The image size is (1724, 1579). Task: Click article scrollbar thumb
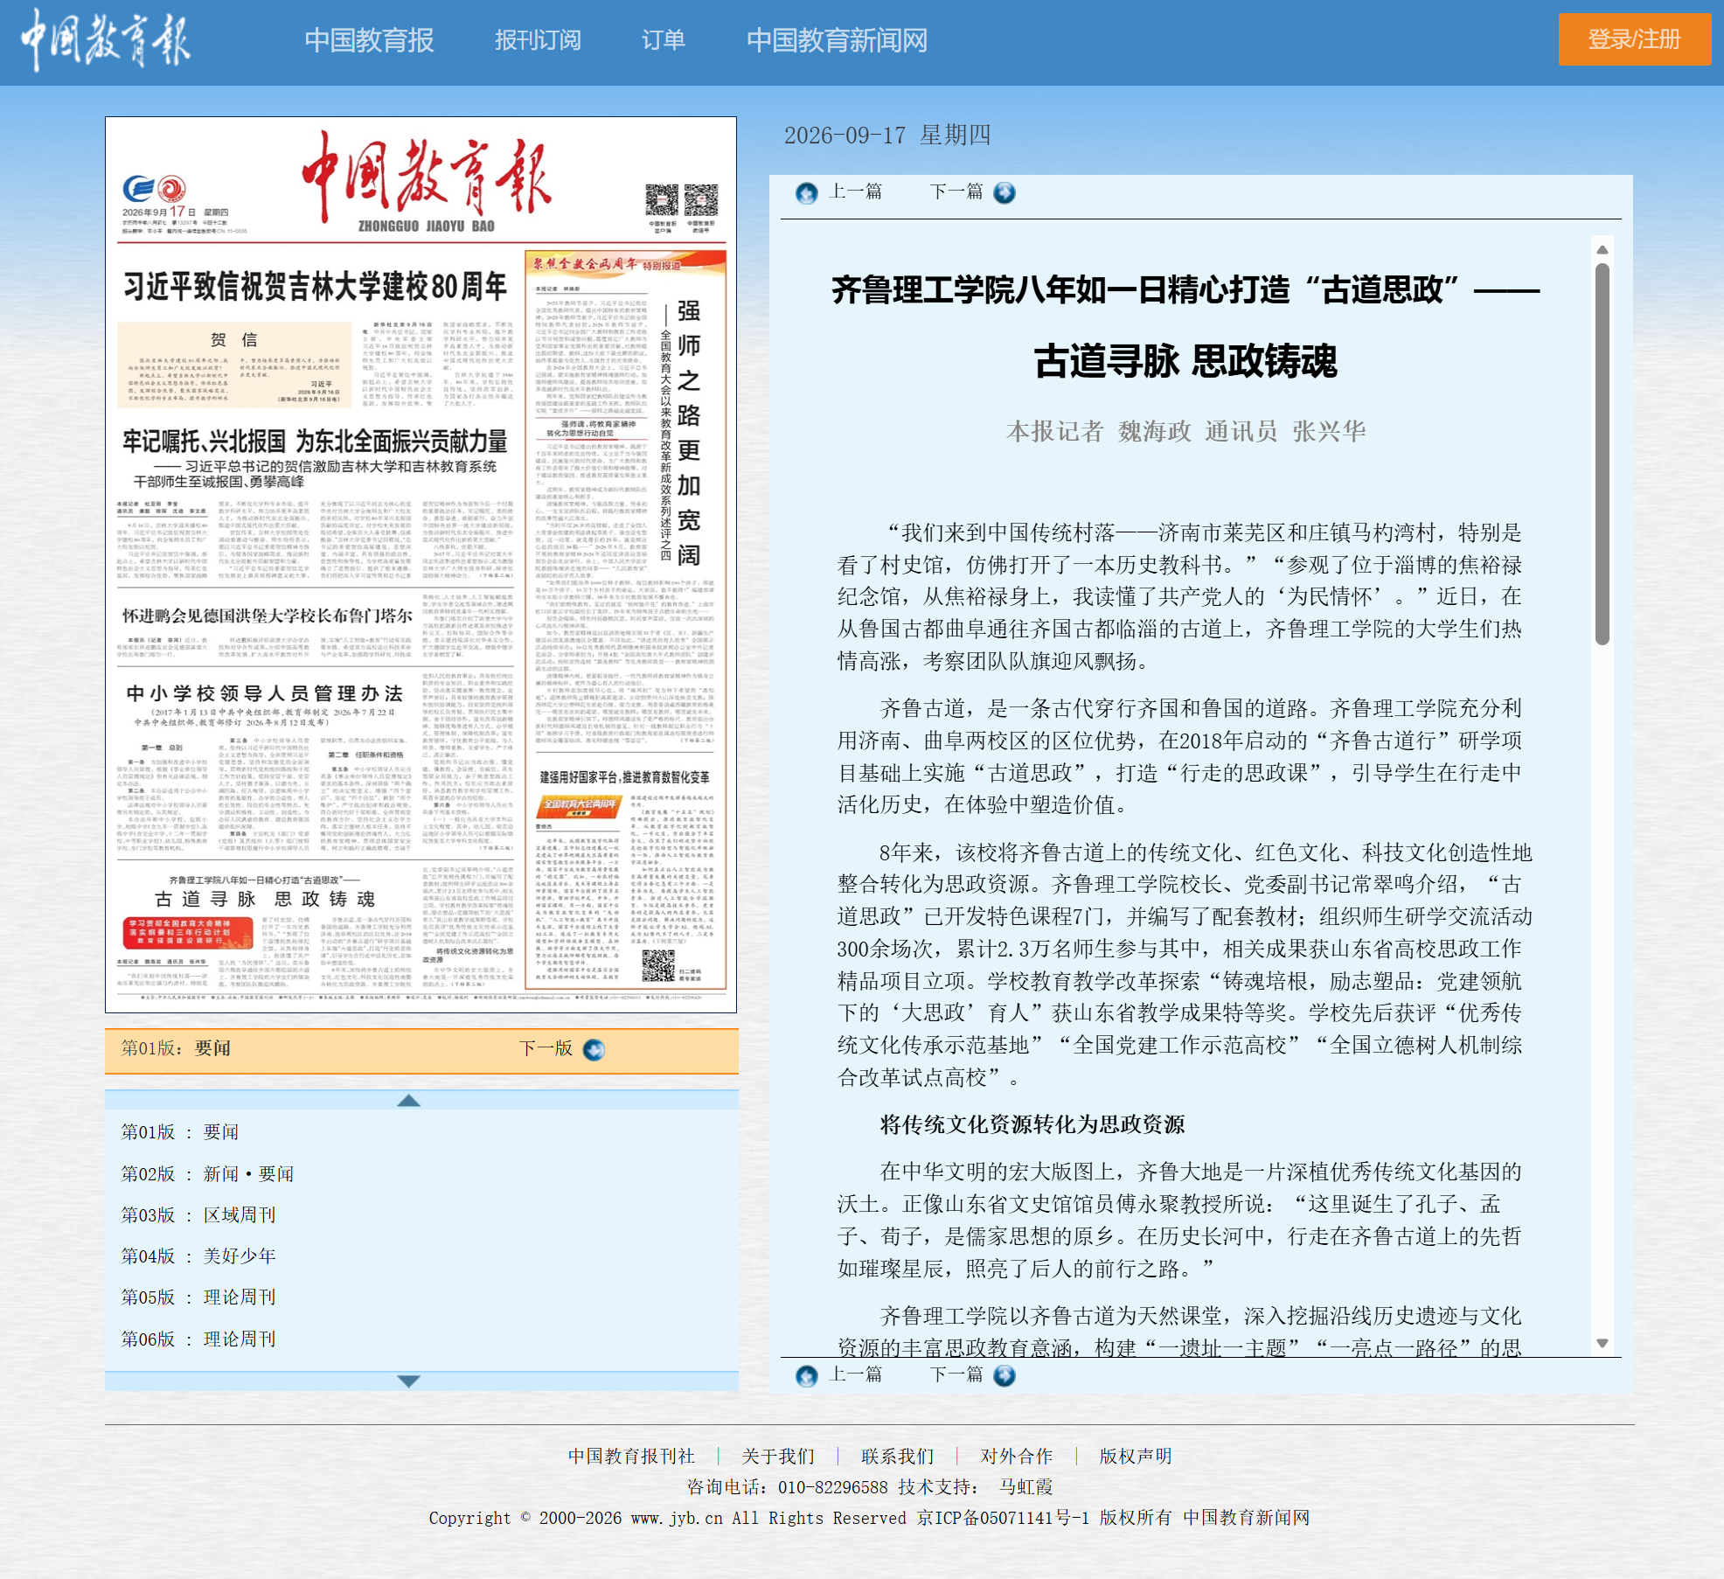(x=1602, y=455)
